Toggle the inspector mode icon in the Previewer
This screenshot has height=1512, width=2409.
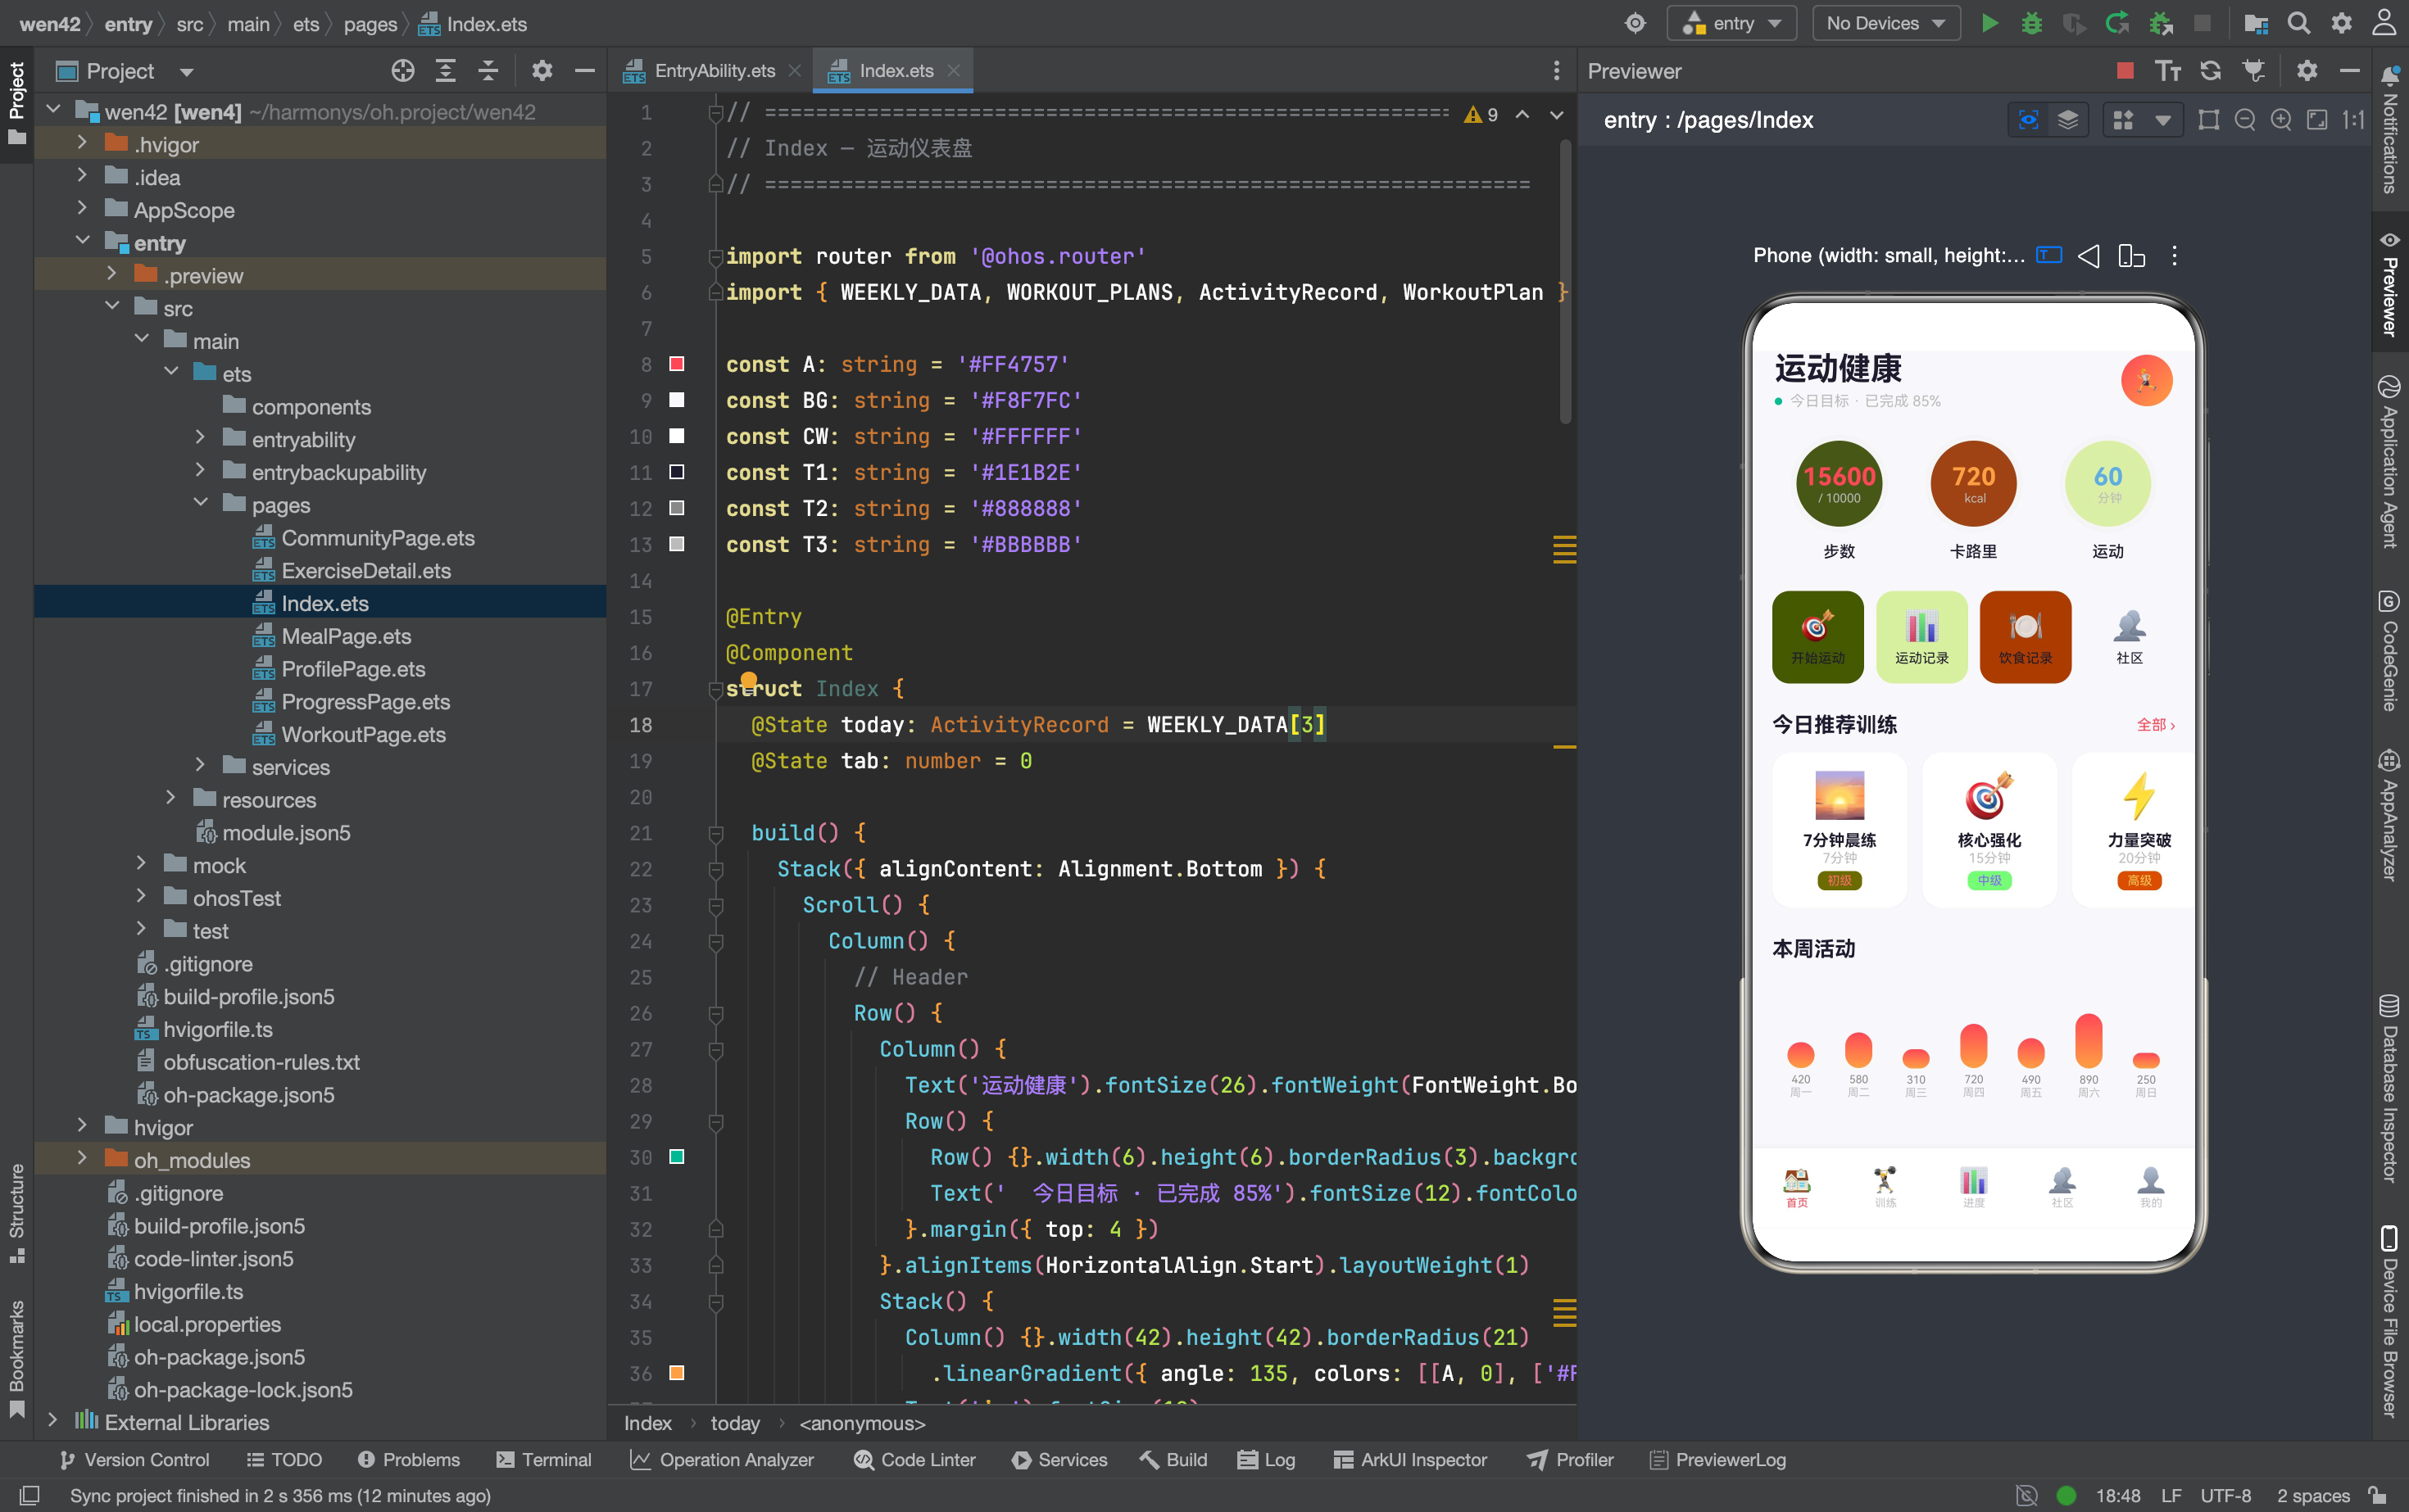pyautogui.click(x=2028, y=120)
